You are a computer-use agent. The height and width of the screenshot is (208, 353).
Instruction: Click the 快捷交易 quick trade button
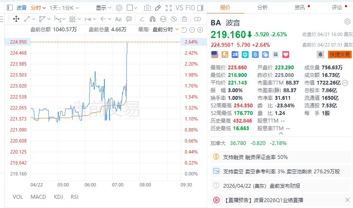[339, 55]
